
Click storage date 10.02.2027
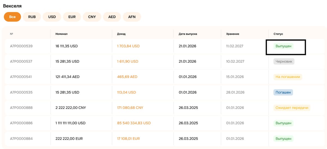click(x=235, y=61)
